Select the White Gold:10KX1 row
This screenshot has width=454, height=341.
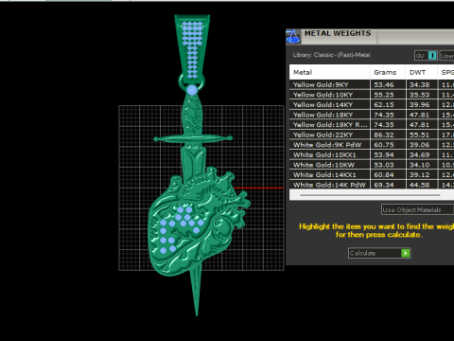tap(372, 154)
